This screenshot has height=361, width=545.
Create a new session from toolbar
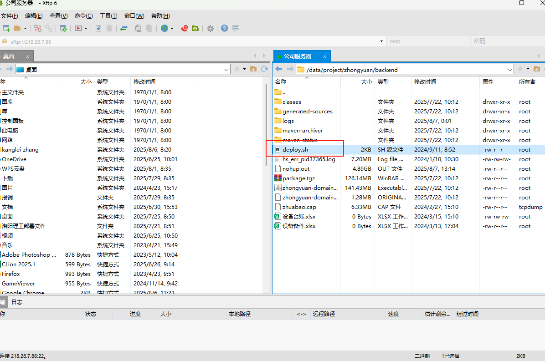pyautogui.click(x=6, y=29)
